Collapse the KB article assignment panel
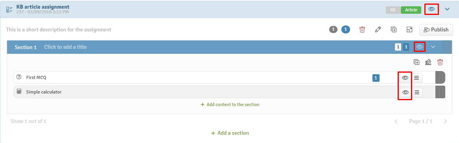Viewport: 459px width, 143px height. click(x=447, y=9)
